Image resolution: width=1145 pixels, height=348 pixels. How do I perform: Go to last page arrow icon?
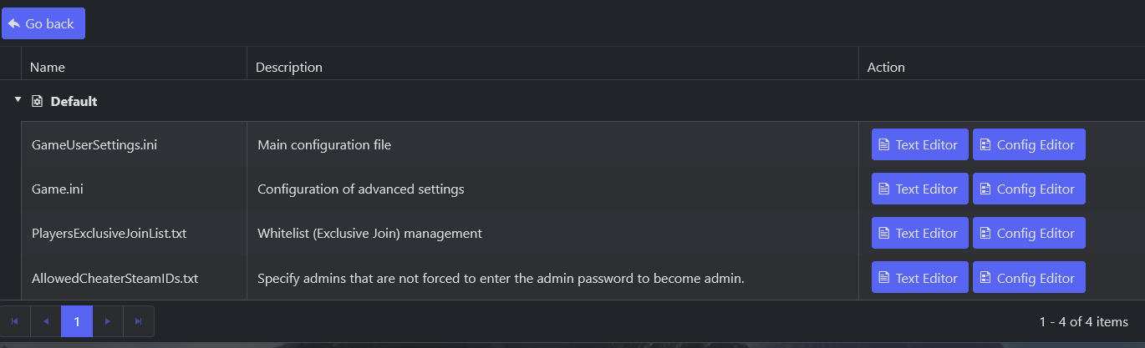point(139,321)
